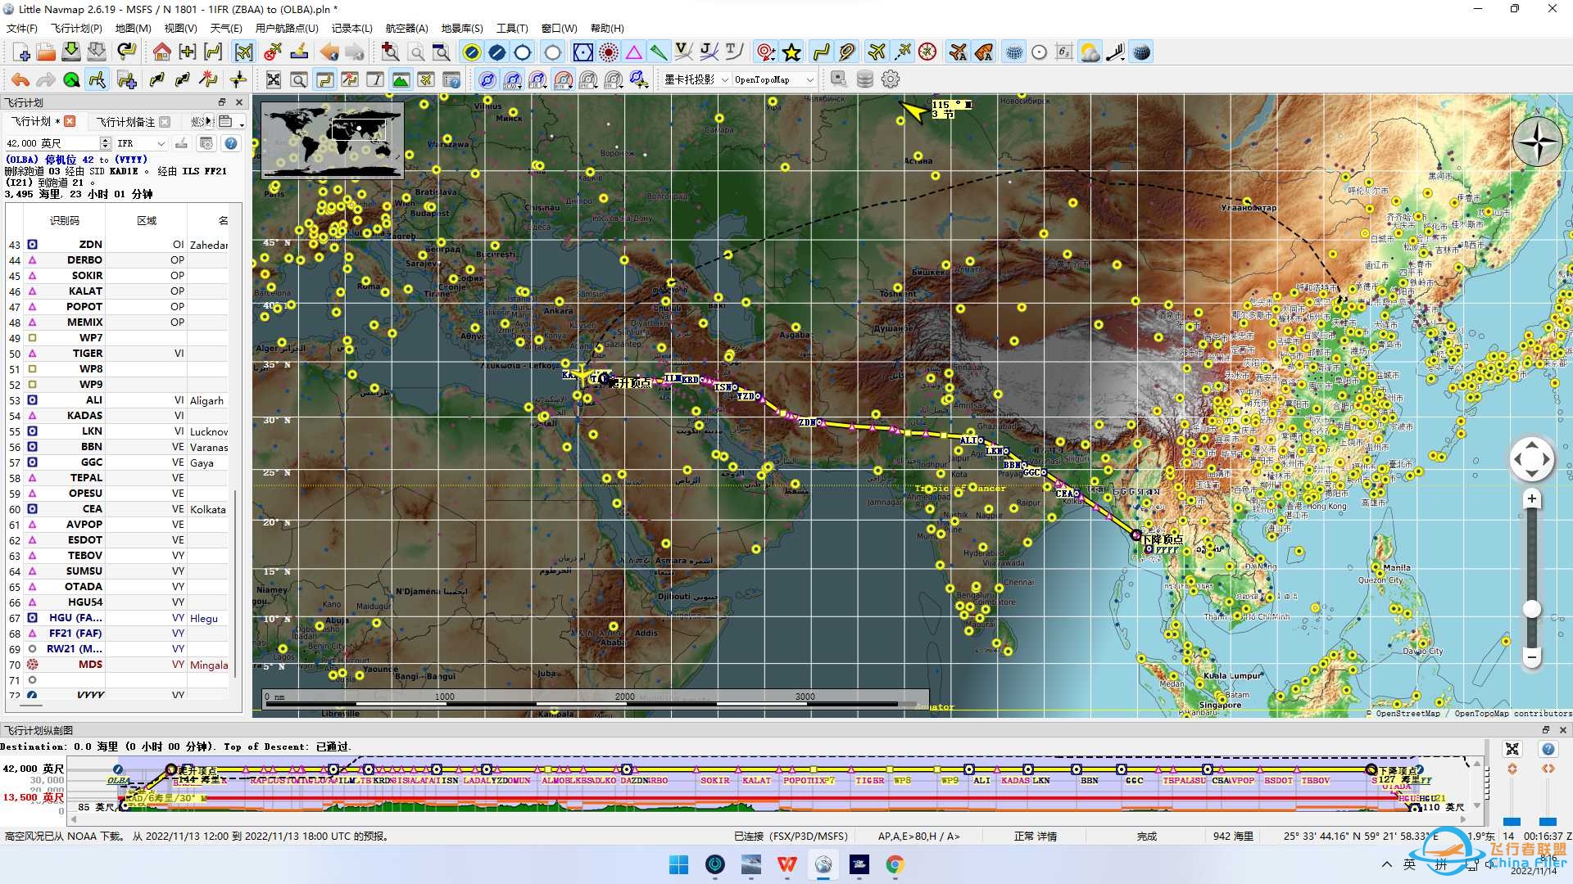Click the map zoom out minus button

coord(1531,656)
